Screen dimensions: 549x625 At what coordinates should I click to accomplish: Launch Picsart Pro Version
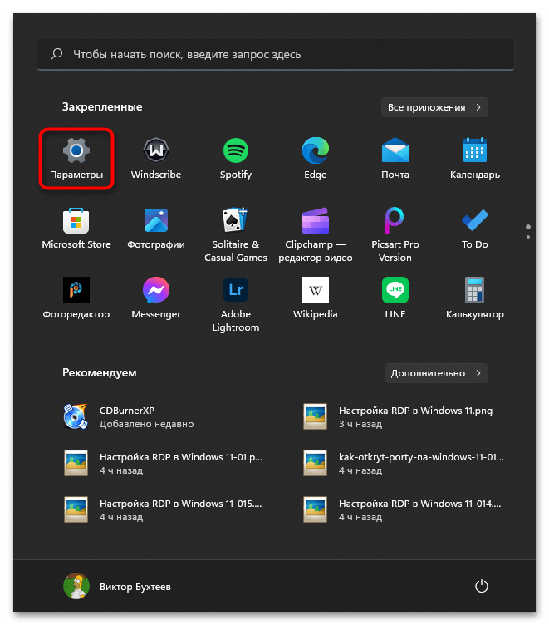395,234
